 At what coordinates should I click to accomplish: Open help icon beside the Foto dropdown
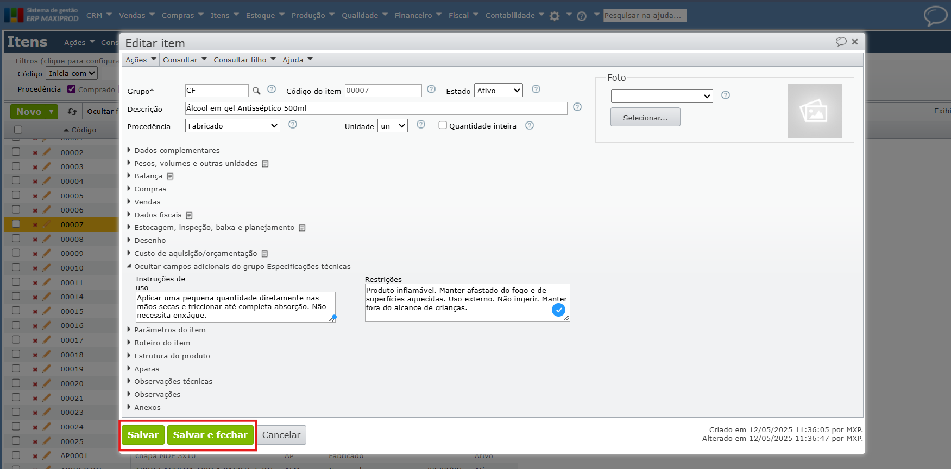(726, 95)
